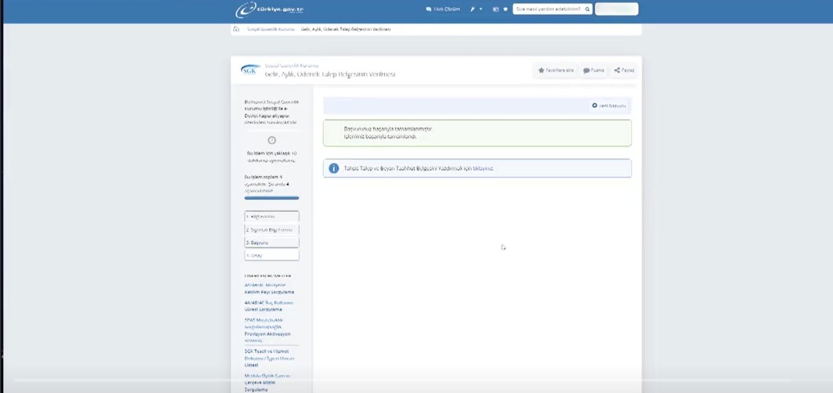Open SGK Tescil ve Hizmet Dökümü link

click(269, 358)
